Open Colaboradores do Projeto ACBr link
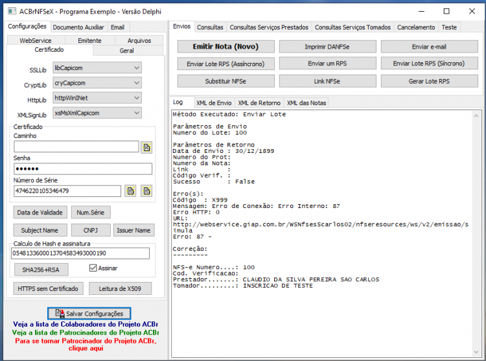486x361 pixels. click(x=86, y=324)
